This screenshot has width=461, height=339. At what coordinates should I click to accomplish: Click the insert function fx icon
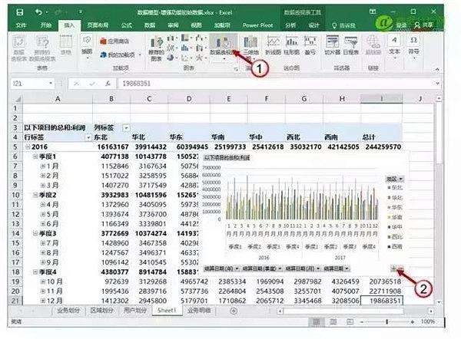(x=108, y=84)
